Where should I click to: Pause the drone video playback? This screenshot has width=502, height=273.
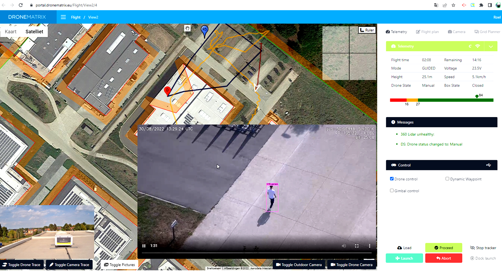pos(144,246)
